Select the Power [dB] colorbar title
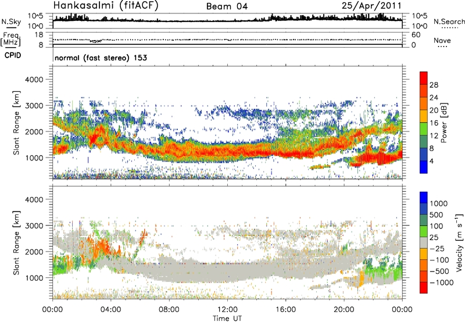 [443, 123]
